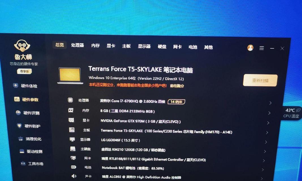Click the 内存 RAM module icon
This screenshot has width=302, height=181.
71,110
